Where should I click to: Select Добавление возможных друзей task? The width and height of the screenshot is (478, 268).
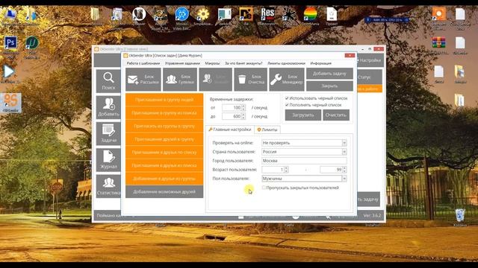164,192
